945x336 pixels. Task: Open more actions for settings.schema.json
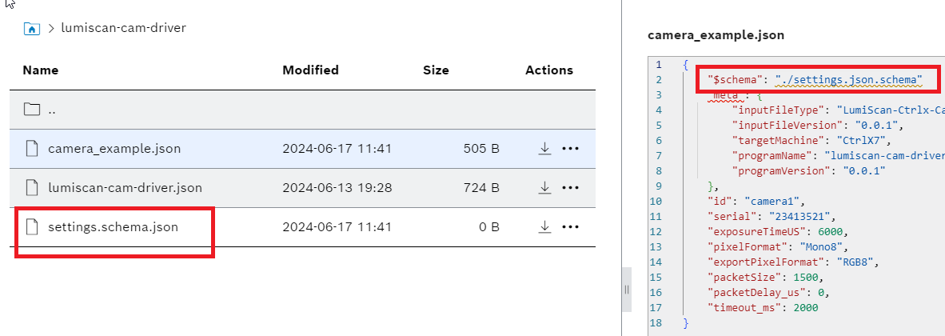point(570,227)
